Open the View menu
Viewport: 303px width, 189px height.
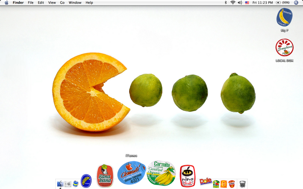(52, 3)
